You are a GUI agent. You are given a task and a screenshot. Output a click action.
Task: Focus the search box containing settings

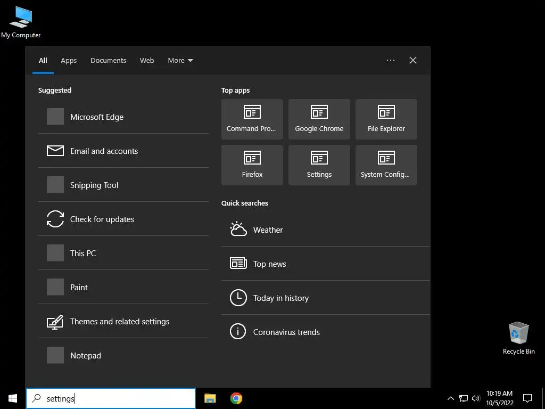pos(111,398)
